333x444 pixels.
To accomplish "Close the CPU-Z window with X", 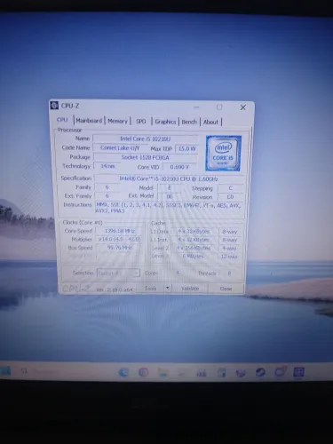I will [243, 107].
